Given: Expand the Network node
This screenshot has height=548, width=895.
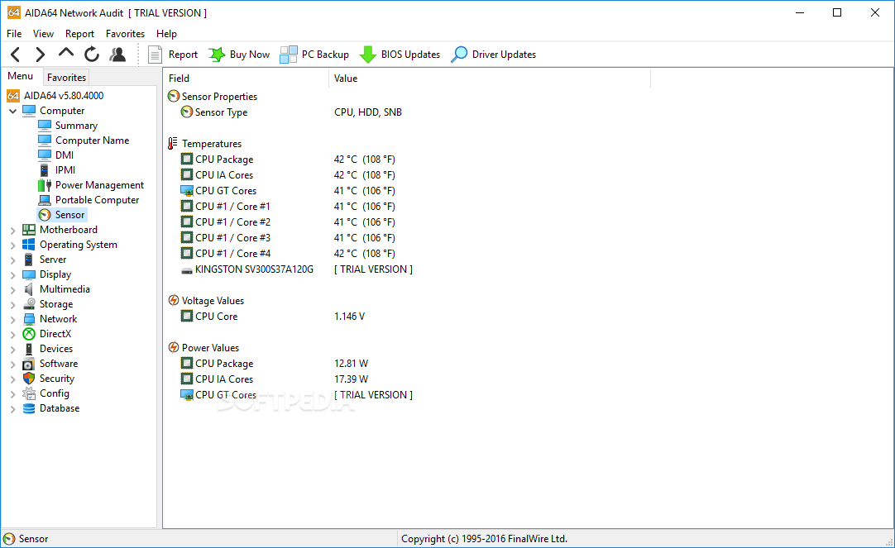Looking at the screenshot, I should [x=12, y=319].
